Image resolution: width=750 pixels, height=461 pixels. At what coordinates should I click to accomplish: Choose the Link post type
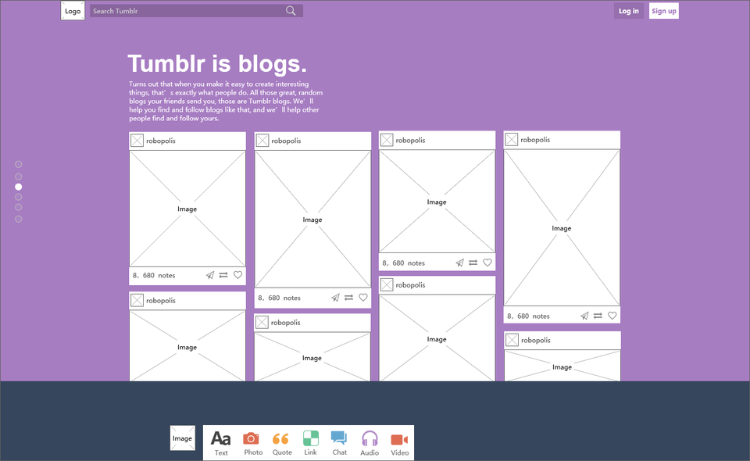coord(310,443)
